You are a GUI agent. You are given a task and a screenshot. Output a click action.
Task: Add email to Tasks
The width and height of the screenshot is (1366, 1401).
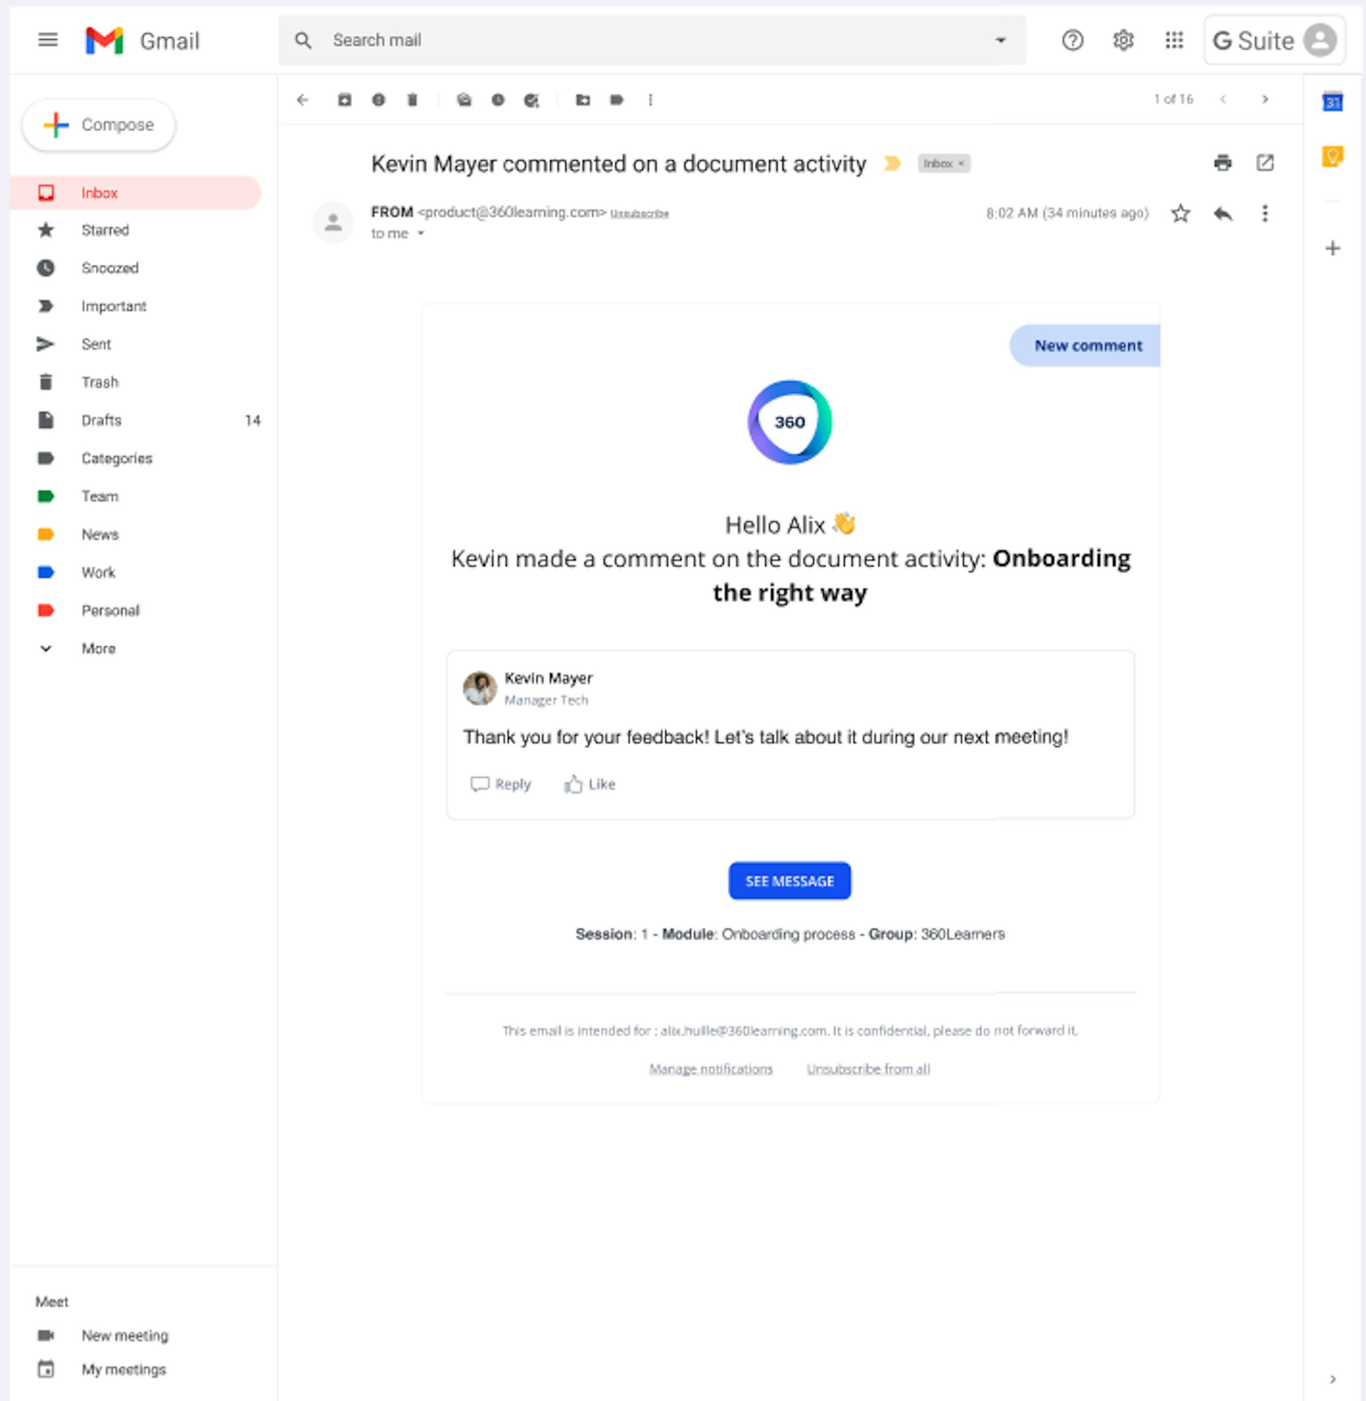click(x=531, y=100)
